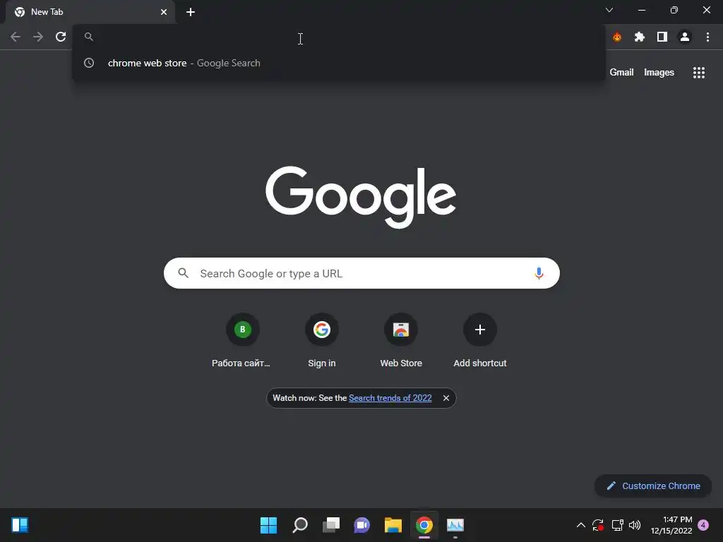Click the Search Google or type a URL box
723x542 pixels.
361,273
